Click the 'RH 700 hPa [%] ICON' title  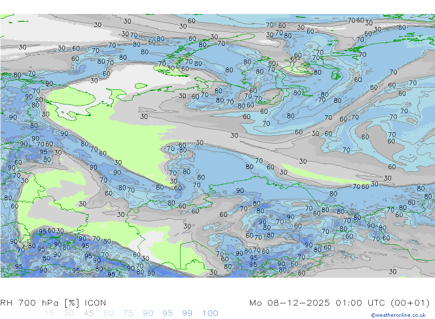(53, 302)
